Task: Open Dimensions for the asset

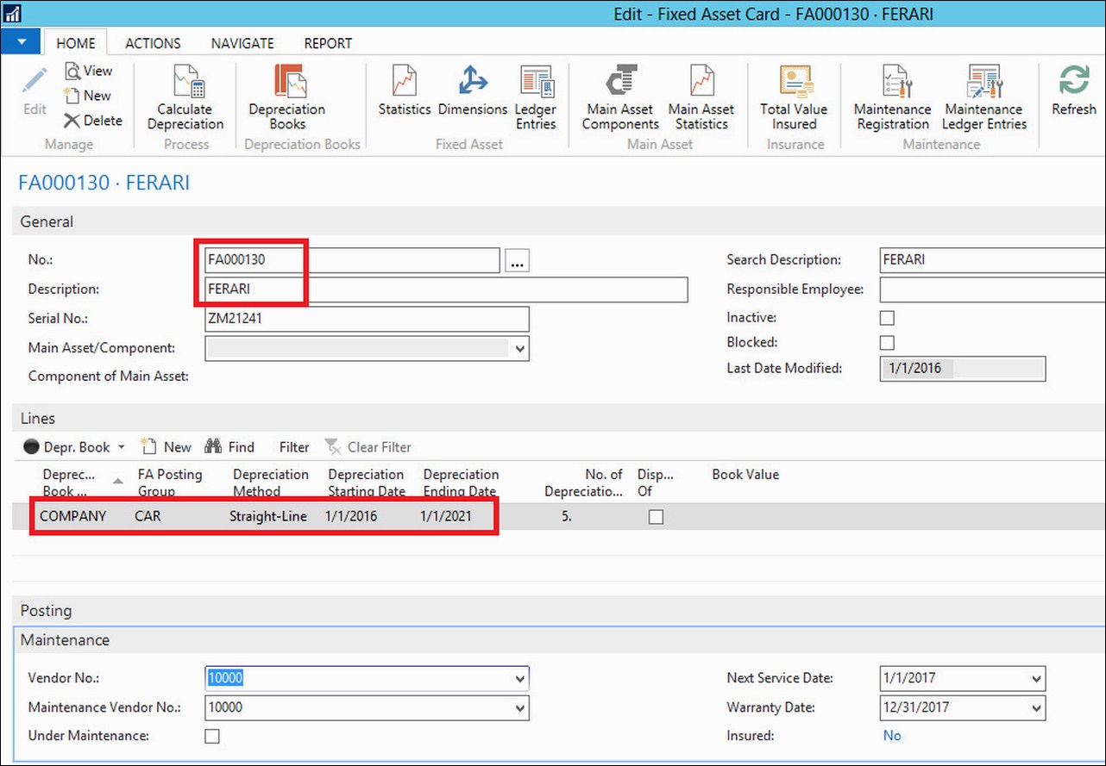Action: [x=473, y=91]
